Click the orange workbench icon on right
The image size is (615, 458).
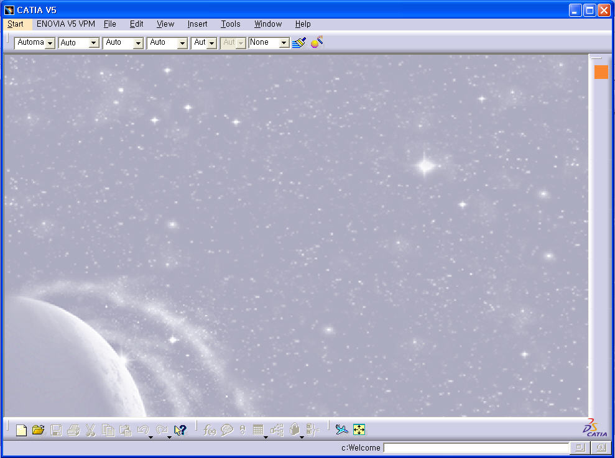pyautogui.click(x=601, y=72)
